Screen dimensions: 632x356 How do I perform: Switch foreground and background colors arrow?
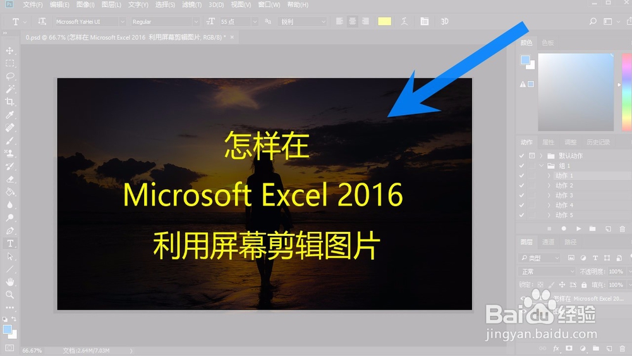(14, 319)
